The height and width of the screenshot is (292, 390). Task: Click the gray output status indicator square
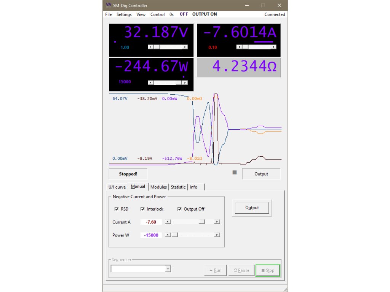pyautogui.click(x=235, y=173)
